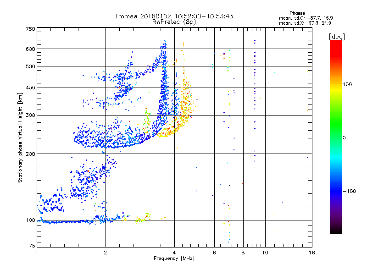Click the mean, sd,O phase value line

306,18
